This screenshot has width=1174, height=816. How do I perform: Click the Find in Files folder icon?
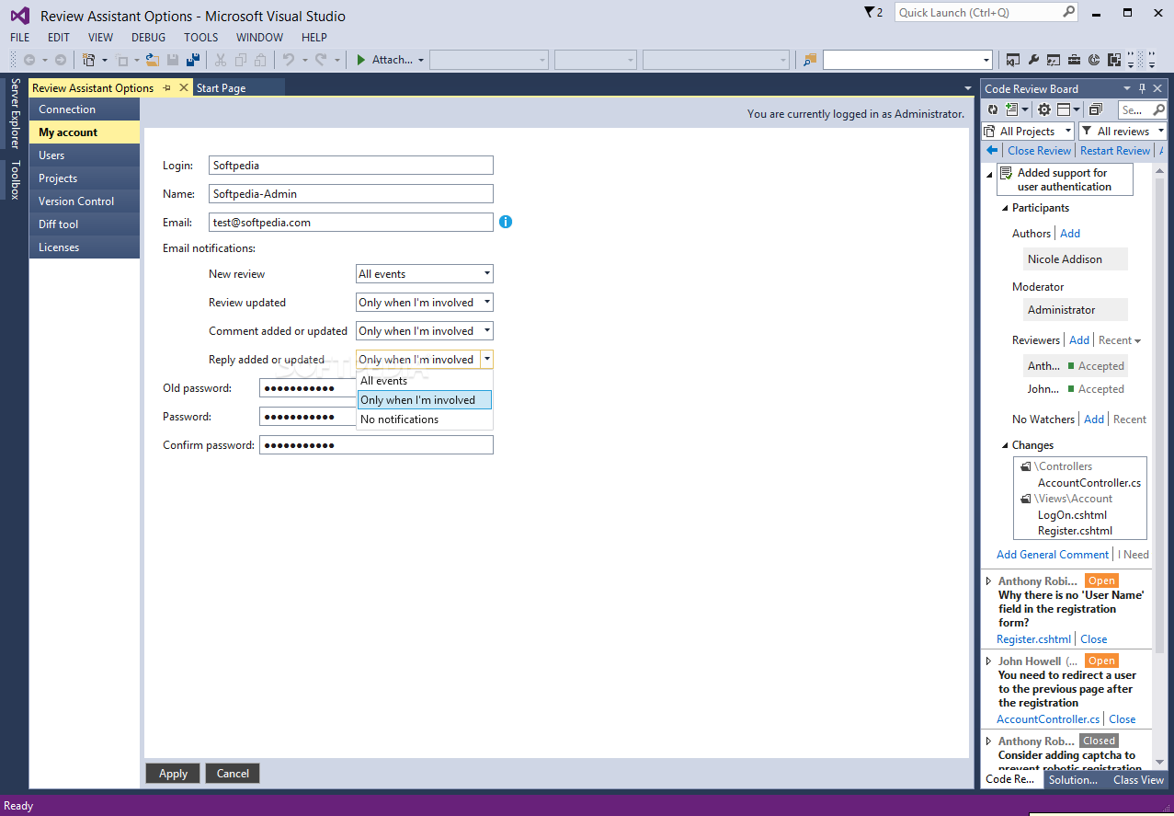(809, 60)
